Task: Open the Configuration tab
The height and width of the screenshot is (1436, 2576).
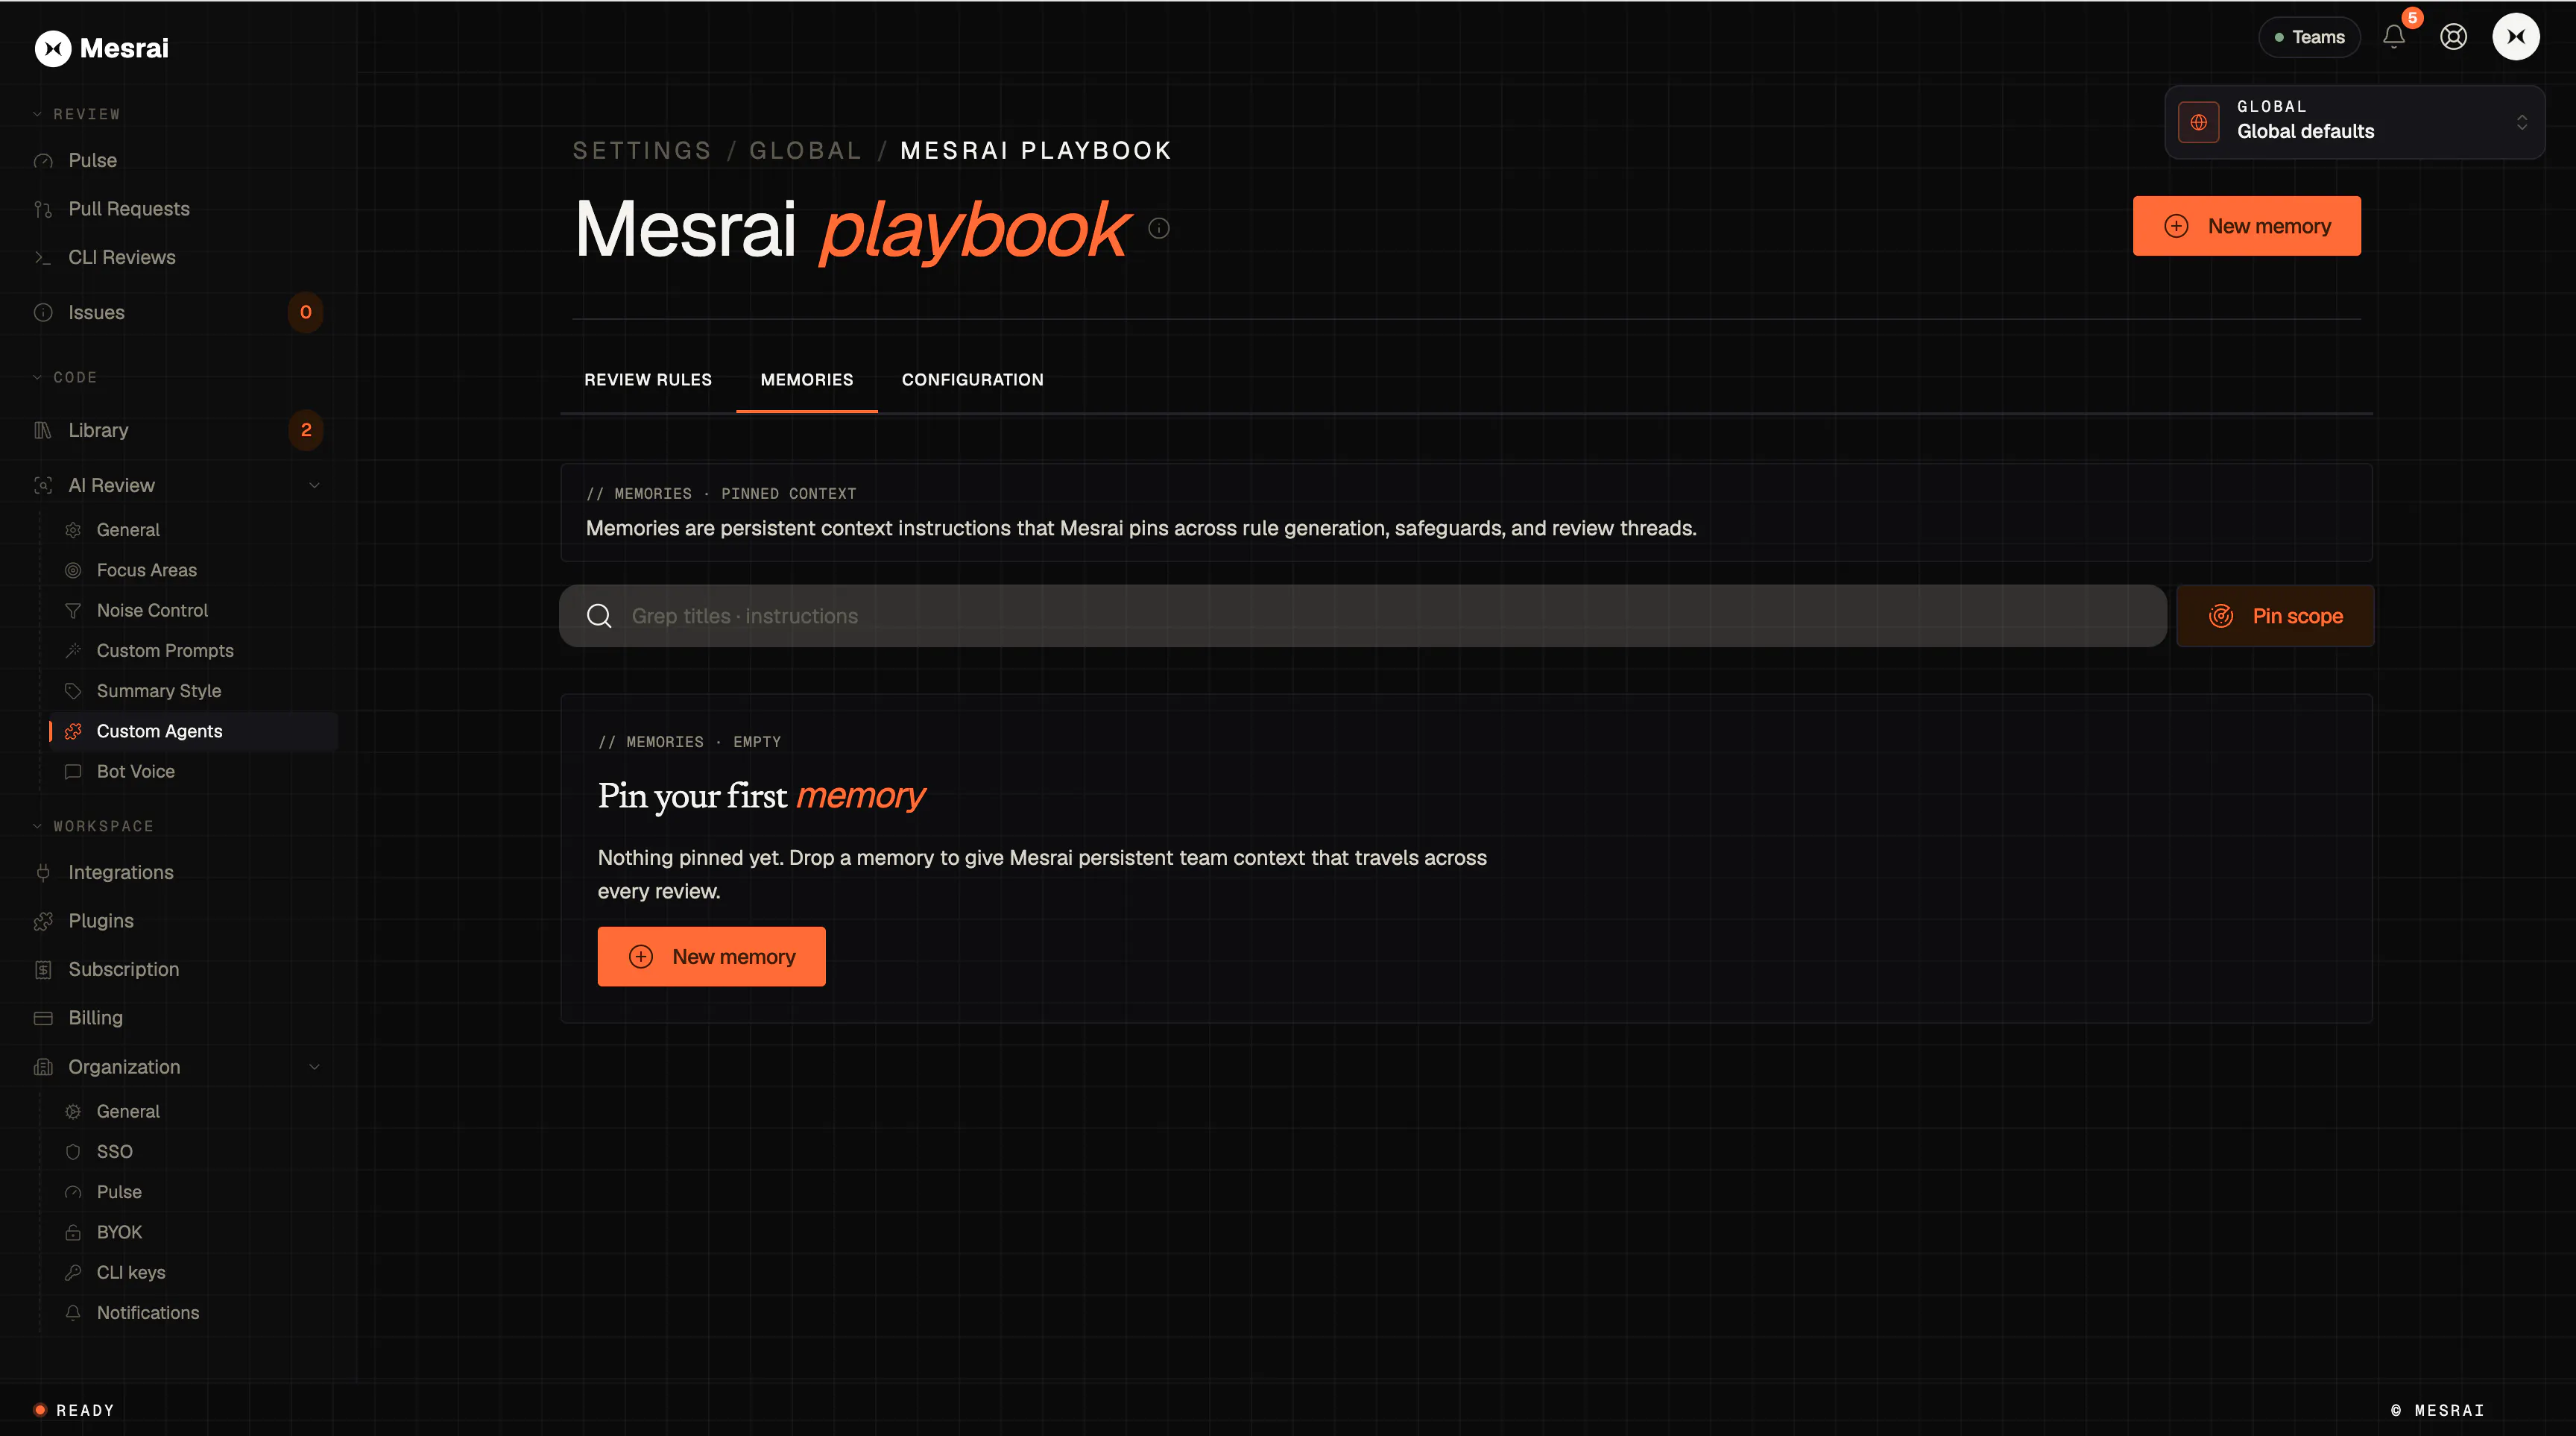Action: [973, 380]
